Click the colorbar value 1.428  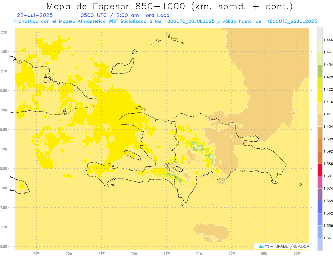[329, 77]
